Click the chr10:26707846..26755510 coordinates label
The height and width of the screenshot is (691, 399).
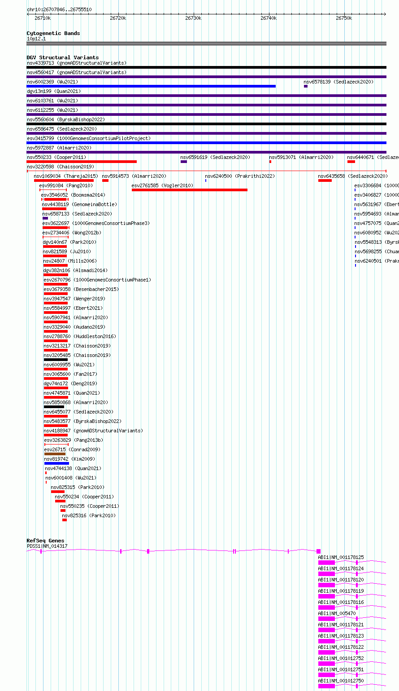(59, 9)
